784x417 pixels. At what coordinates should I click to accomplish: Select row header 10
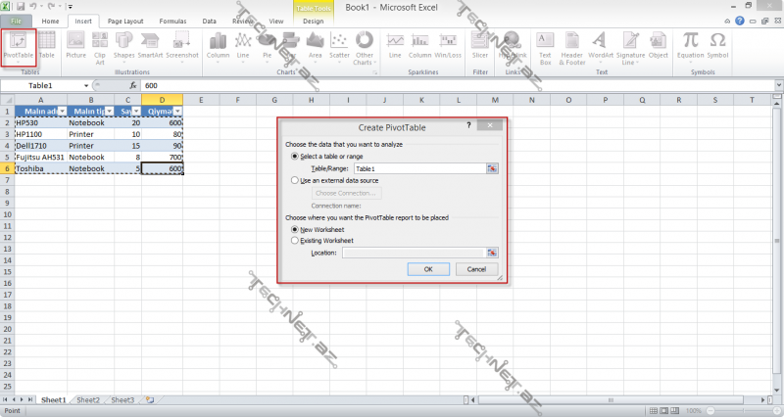7,214
